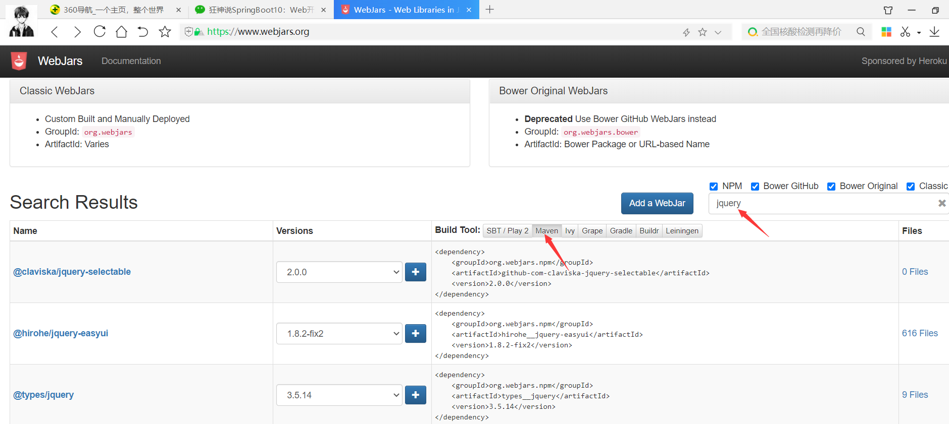Open the Sponsored by Heroku link
Viewport: 949px width, 424px height.
click(x=904, y=61)
